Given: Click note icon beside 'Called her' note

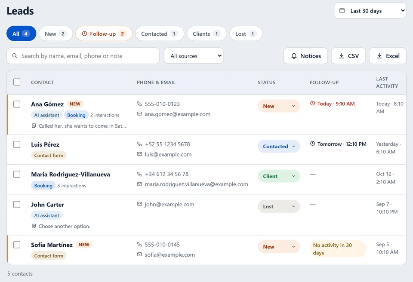Looking at the screenshot, I should (x=34, y=126).
